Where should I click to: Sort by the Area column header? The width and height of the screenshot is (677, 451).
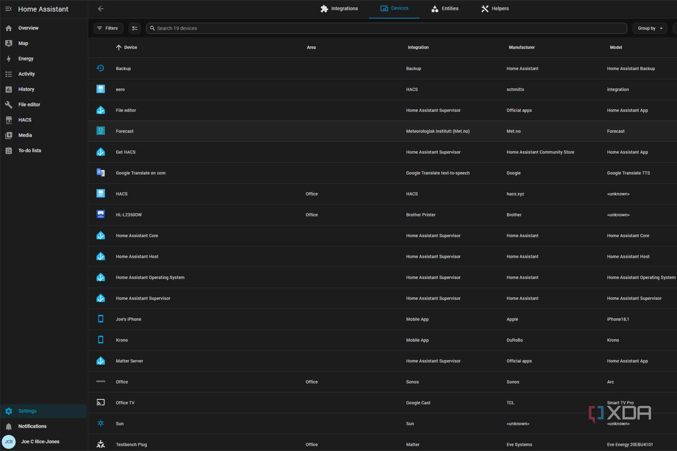311,47
